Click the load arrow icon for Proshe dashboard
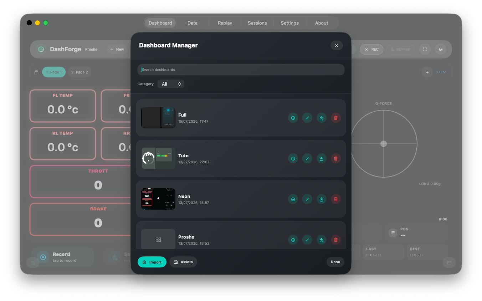This screenshot has height=301, width=482. click(x=293, y=240)
